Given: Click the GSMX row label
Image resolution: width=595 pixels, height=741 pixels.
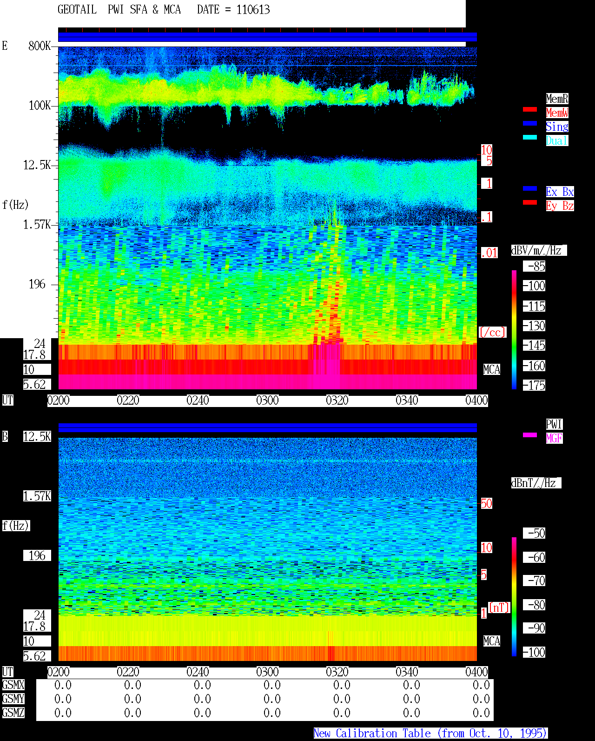Looking at the screenshot, I should point(13,685).
